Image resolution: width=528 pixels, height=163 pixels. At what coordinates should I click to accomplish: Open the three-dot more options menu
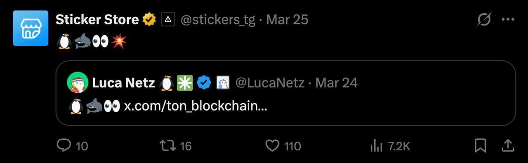(508, 19)
